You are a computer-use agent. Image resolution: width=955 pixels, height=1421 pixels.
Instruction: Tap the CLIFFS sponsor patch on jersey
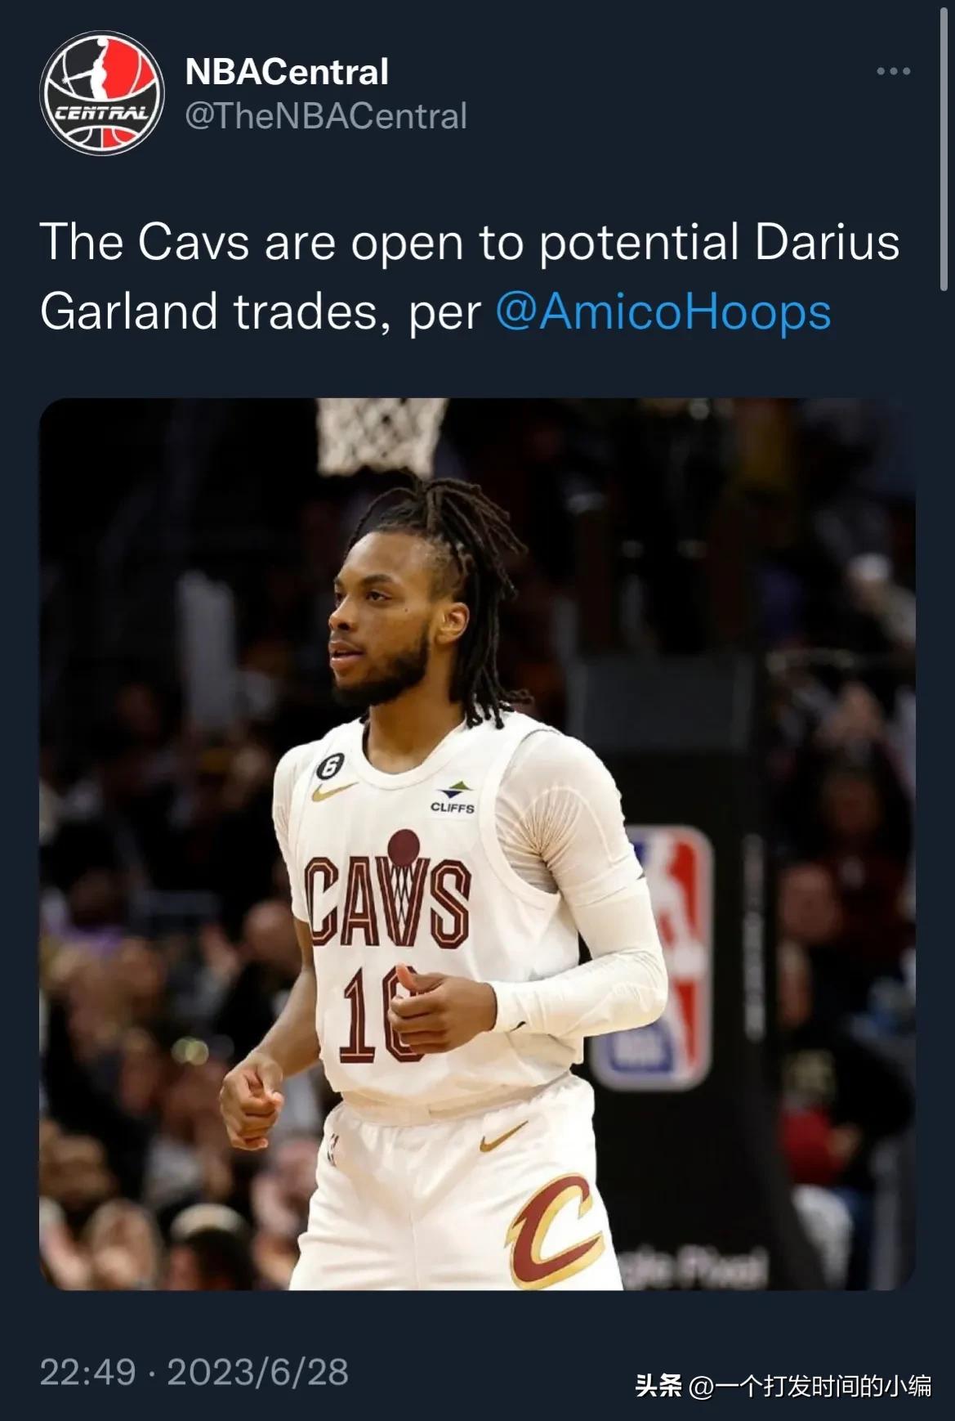point(452,798)
